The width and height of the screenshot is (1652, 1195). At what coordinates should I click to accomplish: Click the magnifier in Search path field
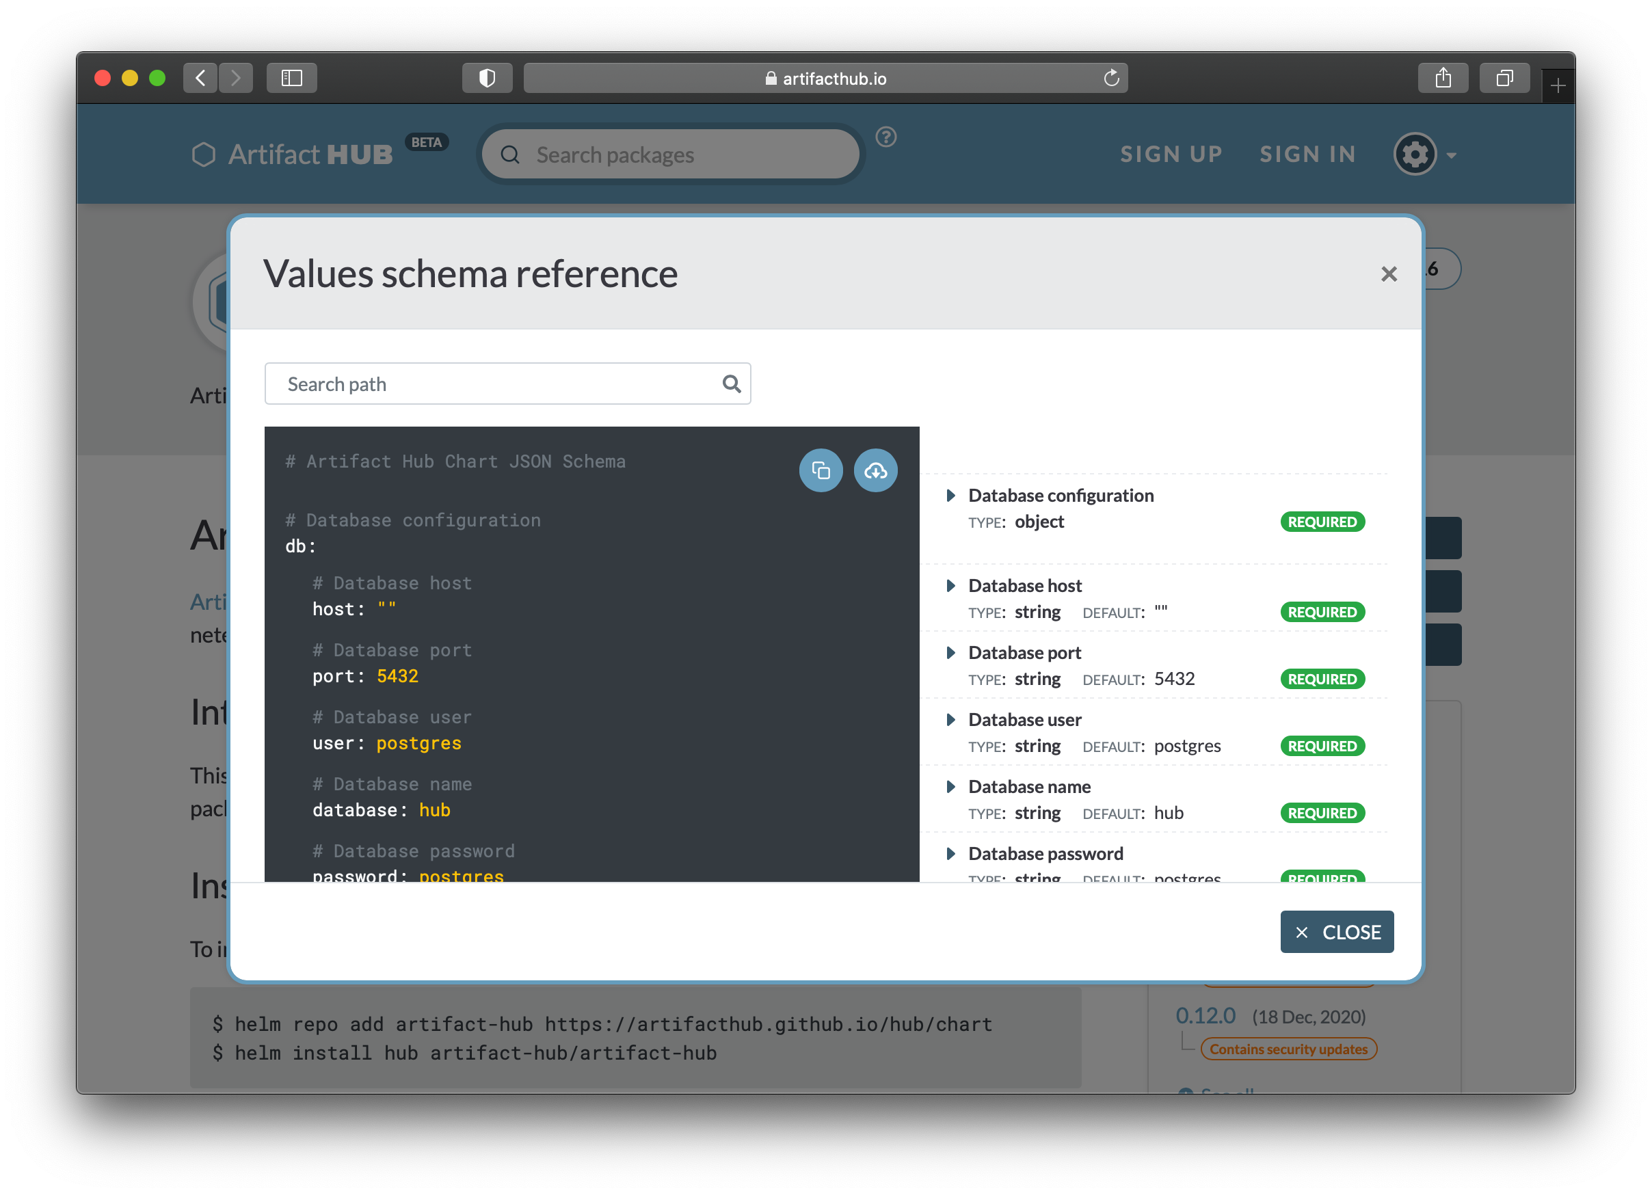click(x=732, y=384)
